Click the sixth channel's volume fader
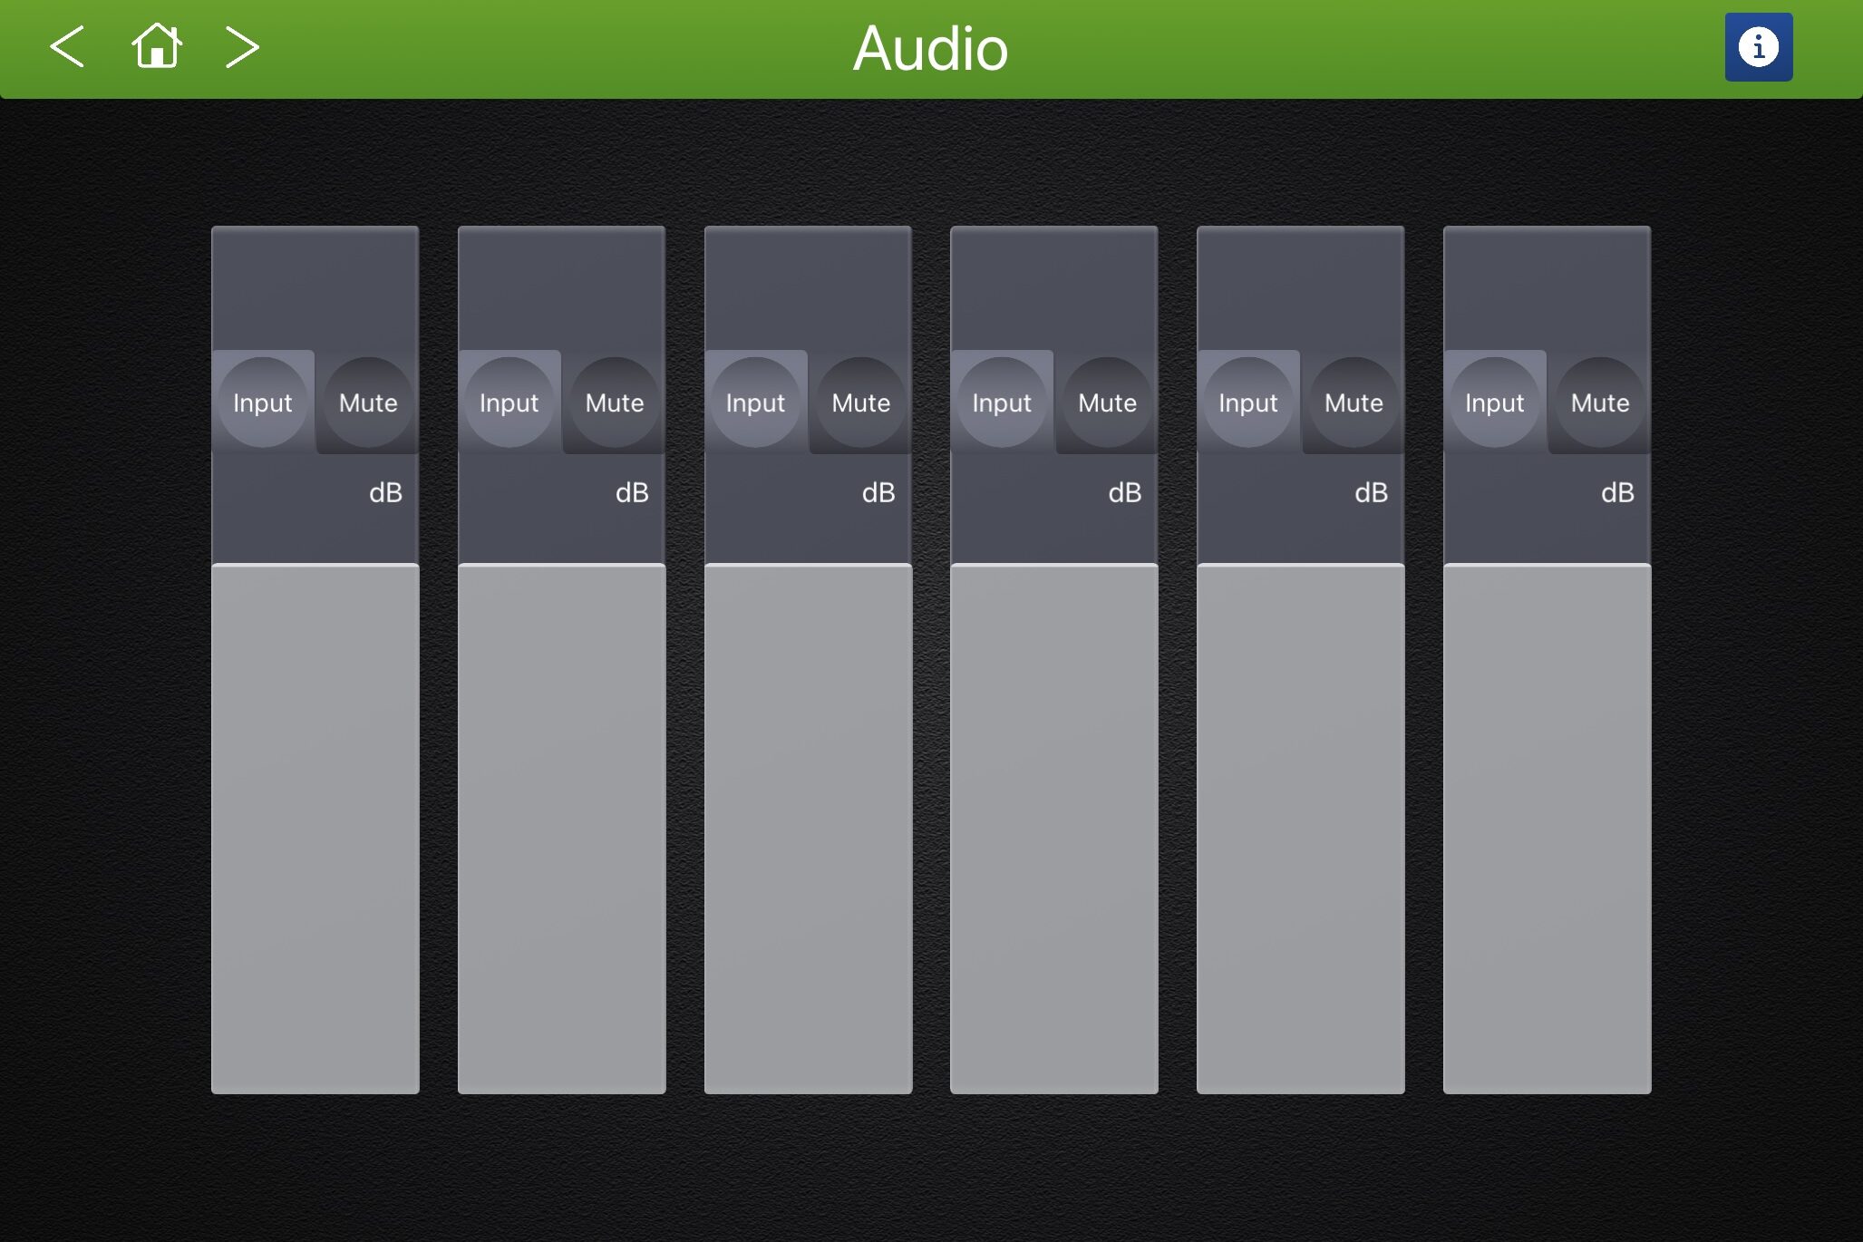Image resolution: width=1863 pixels, height=1242 pixels. point(1547,829)
